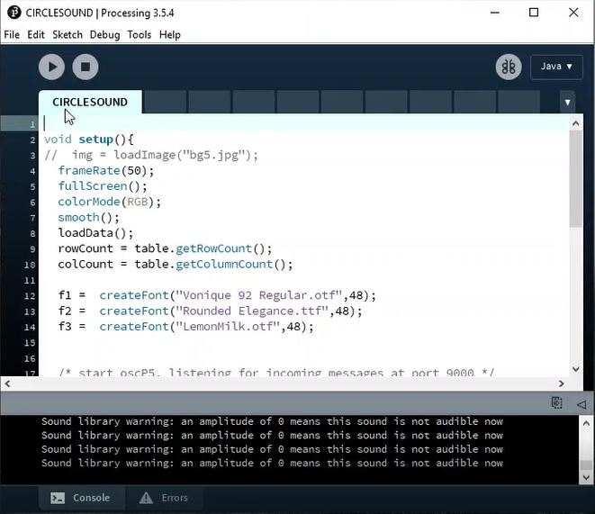595x514 pixels.
Task: Toggle the debugger butterfly icon
Action: (x=509, y=67)
